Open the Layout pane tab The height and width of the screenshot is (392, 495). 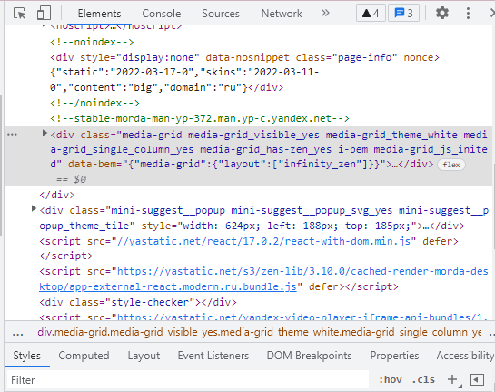click(144, 356)
